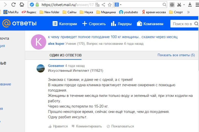Click Спросить to ask a question
Viewport: 199px width, 132px height.
[x=94, y=24]
